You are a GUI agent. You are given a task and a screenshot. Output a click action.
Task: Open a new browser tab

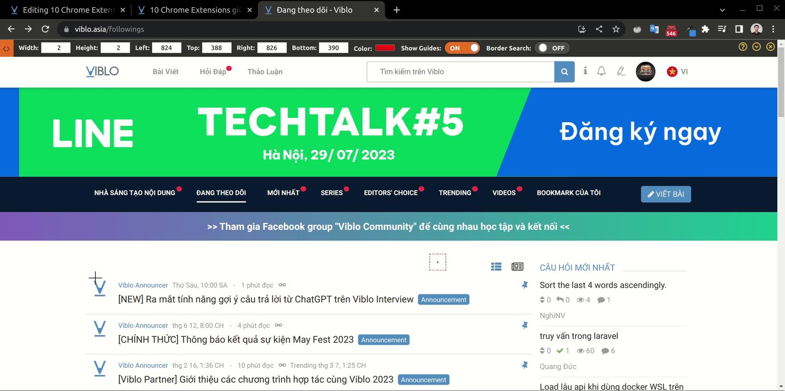click(x=396, y=10)
